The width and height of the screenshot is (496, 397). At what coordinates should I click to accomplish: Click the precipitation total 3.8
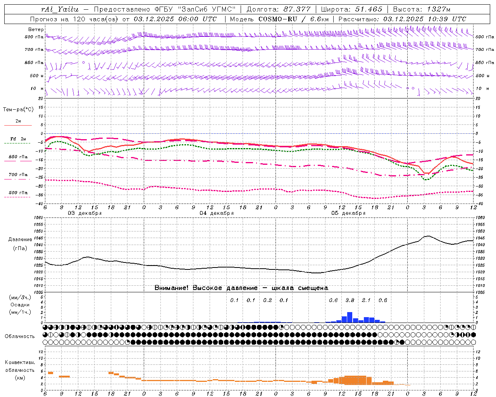pyautogui.click(x=350, y=300)
